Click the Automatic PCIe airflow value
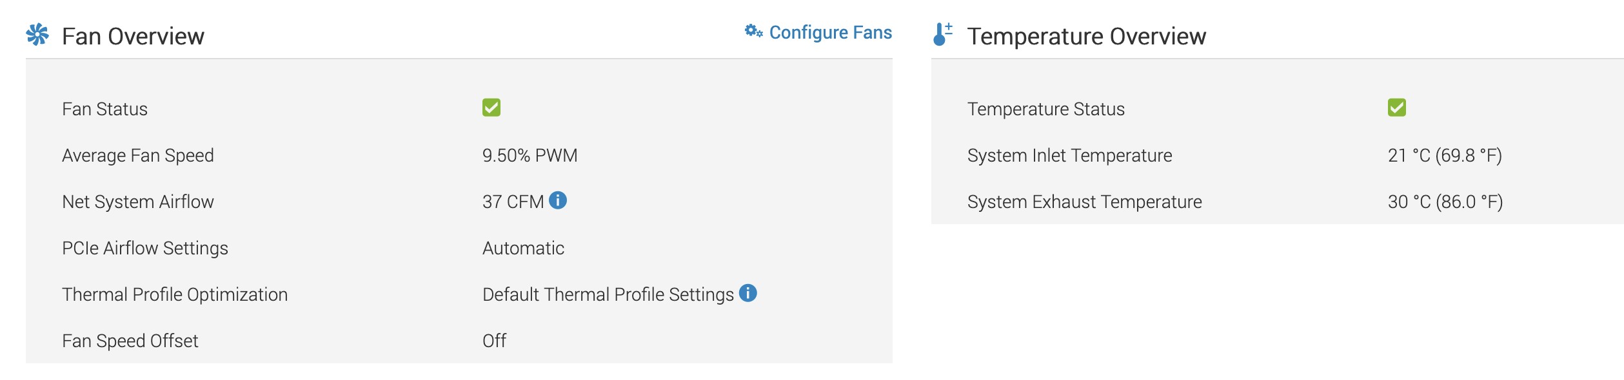The width and height of the screenshot is (1624, 380). (523, 248)
